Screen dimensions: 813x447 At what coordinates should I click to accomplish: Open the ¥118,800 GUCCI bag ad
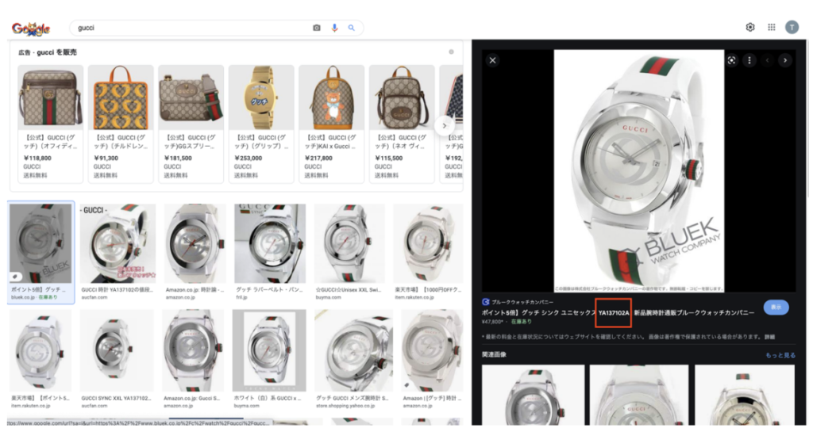pyautogui.click(x=50, y=123)
